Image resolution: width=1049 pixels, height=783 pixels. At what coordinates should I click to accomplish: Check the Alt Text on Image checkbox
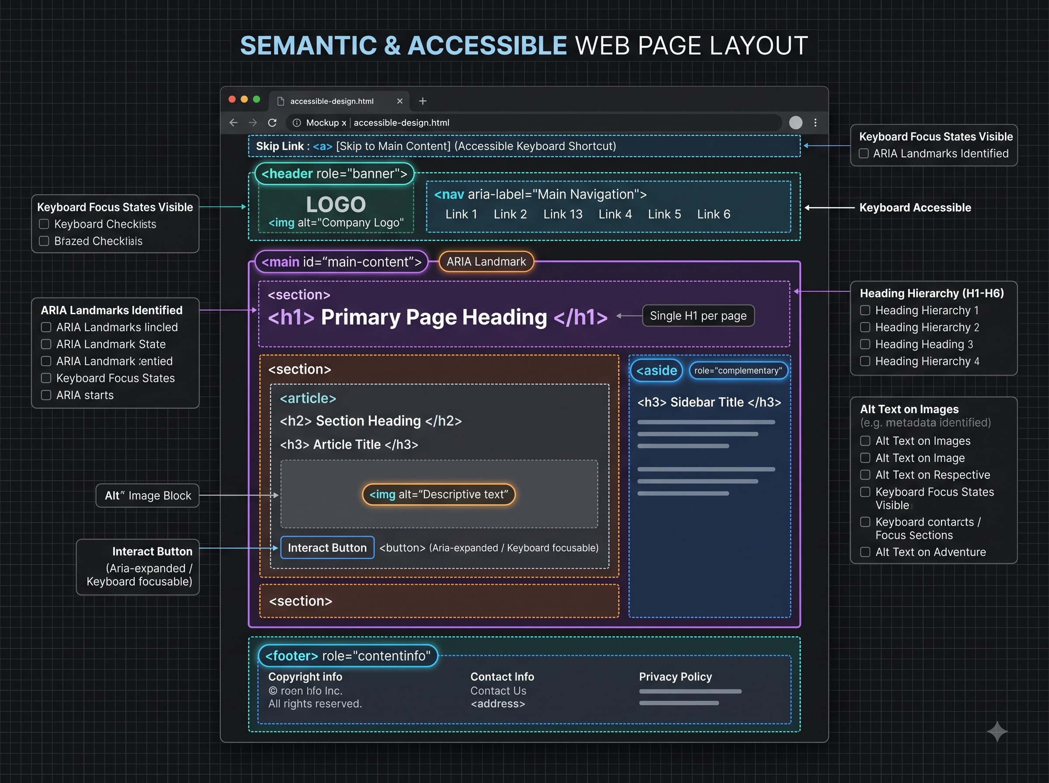[865, 458]
